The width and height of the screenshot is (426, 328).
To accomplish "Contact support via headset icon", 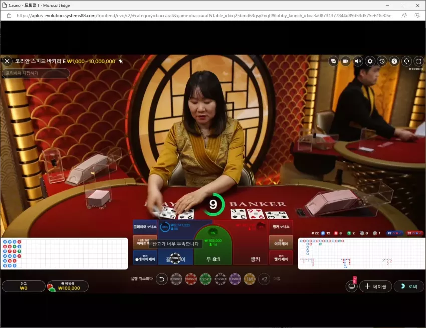I will coord(407,61).
